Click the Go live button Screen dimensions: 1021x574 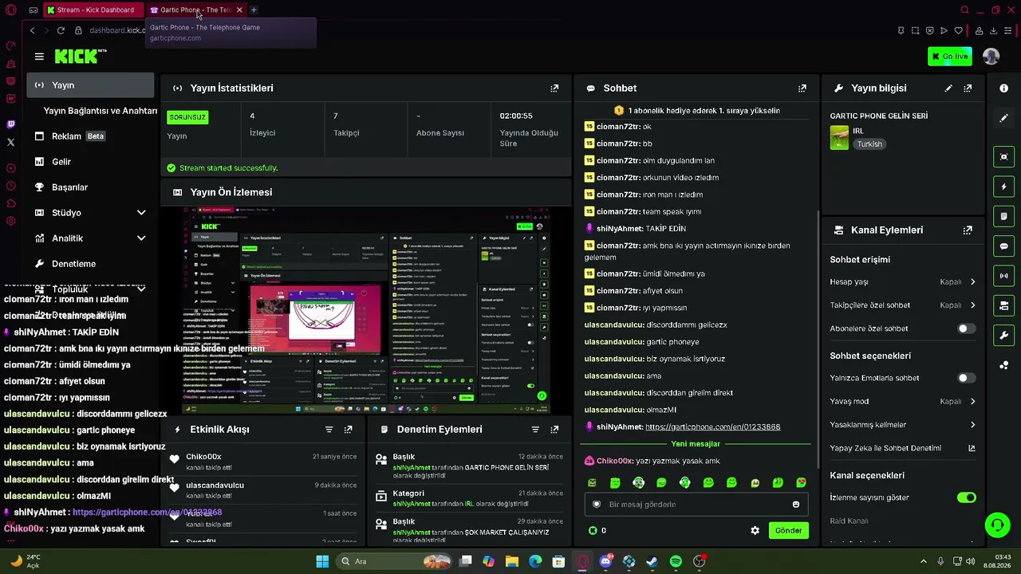click(x=949, y=57)
